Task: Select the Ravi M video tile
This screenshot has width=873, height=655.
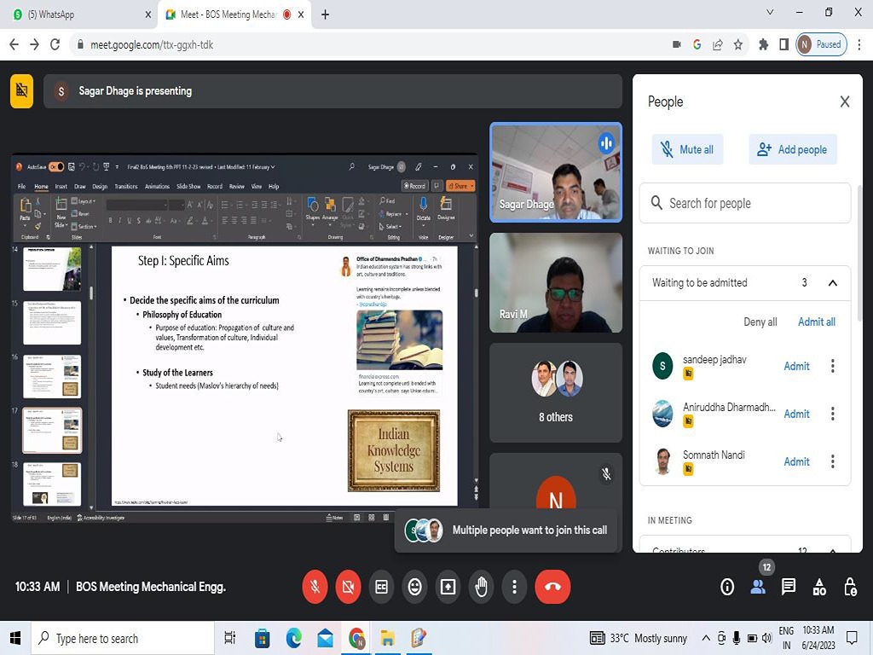Action: coord(556,282)
